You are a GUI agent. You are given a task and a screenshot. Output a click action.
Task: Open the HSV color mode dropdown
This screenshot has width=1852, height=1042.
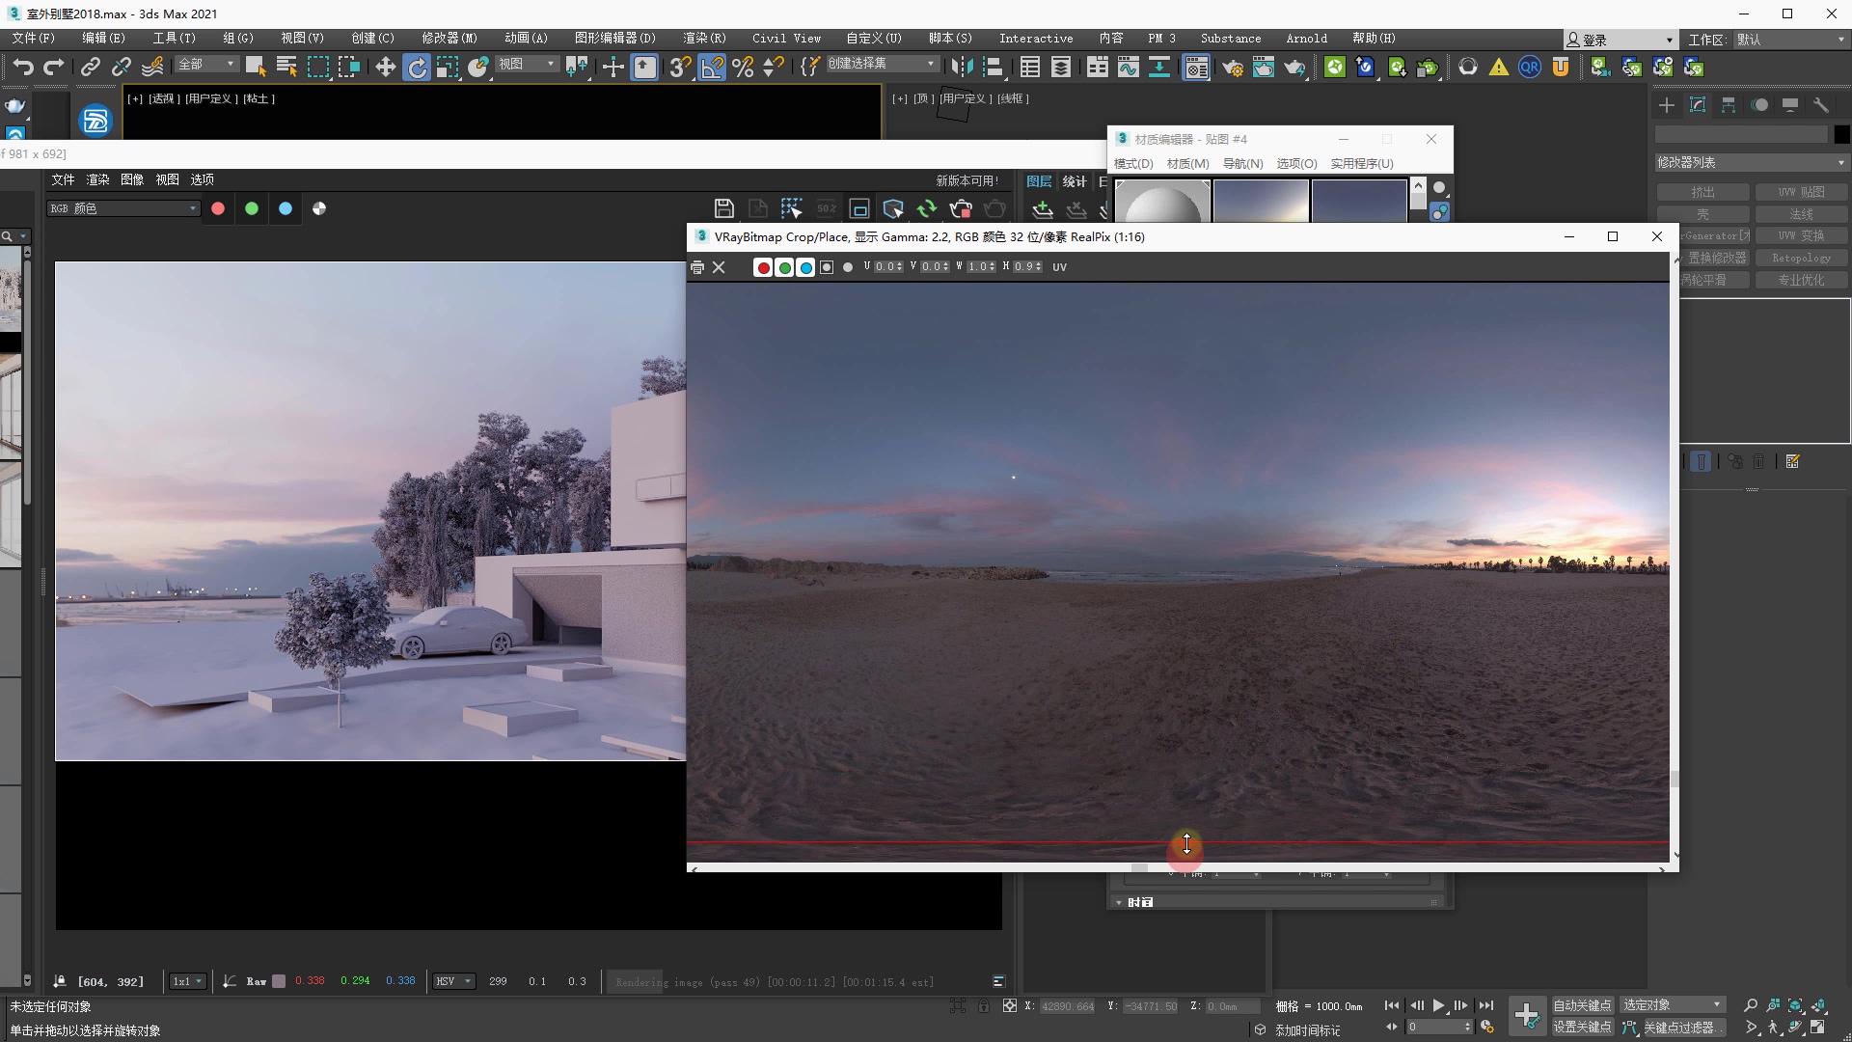pyautogui.click(x=453, y=981)
